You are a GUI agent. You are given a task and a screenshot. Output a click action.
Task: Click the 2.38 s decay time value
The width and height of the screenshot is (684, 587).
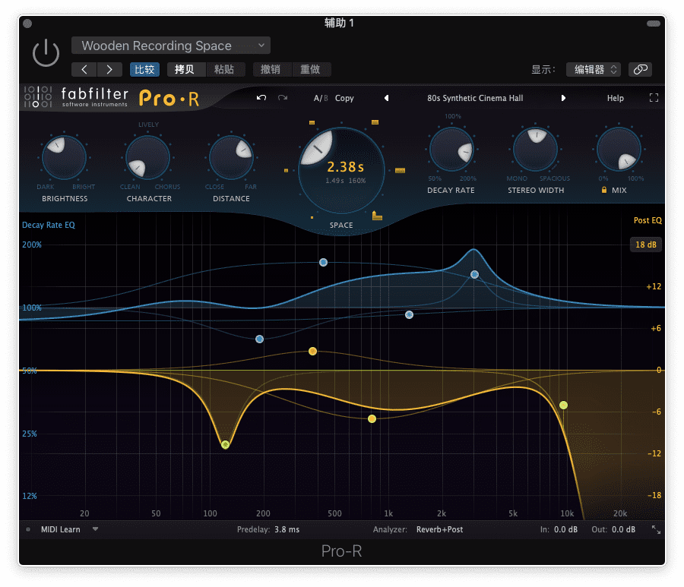click(345, 167)
